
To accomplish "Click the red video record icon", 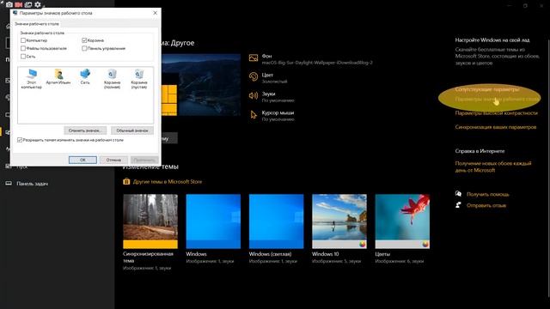I will [19, 4].
